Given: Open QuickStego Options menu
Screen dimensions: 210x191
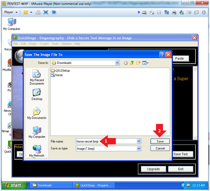Looking at the screenshot, I should [66, 44].
